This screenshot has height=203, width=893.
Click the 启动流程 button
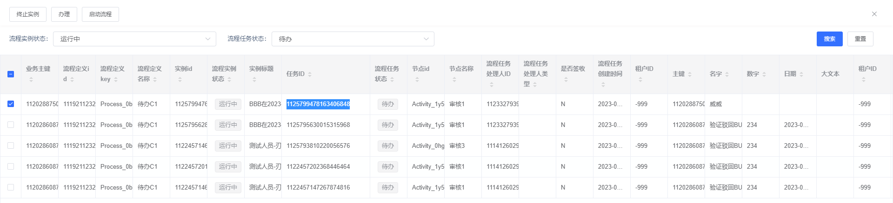click(100, 14)
